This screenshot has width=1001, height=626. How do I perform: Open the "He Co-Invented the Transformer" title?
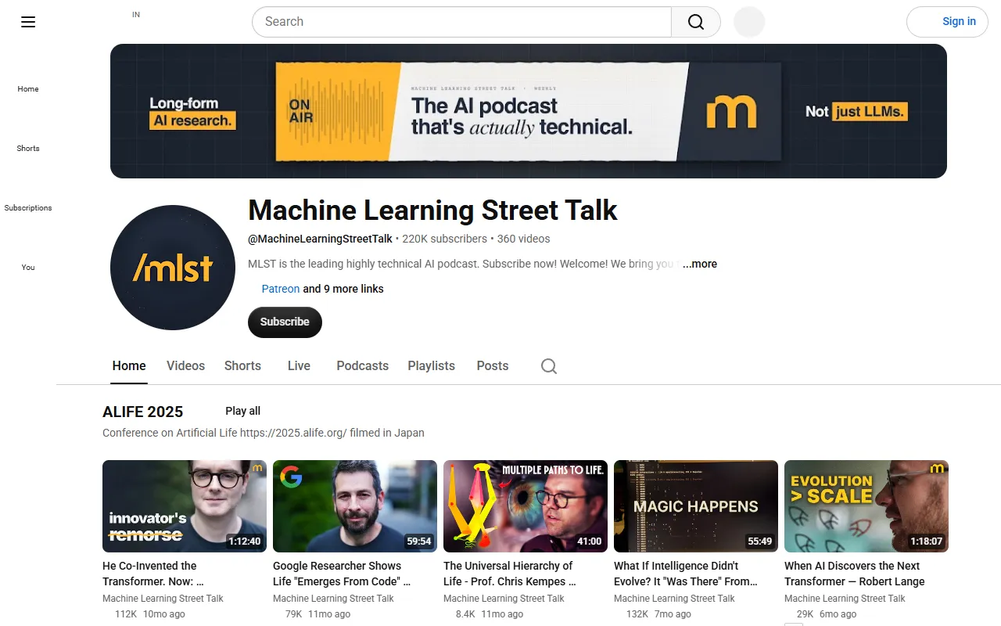click(153, 574)
